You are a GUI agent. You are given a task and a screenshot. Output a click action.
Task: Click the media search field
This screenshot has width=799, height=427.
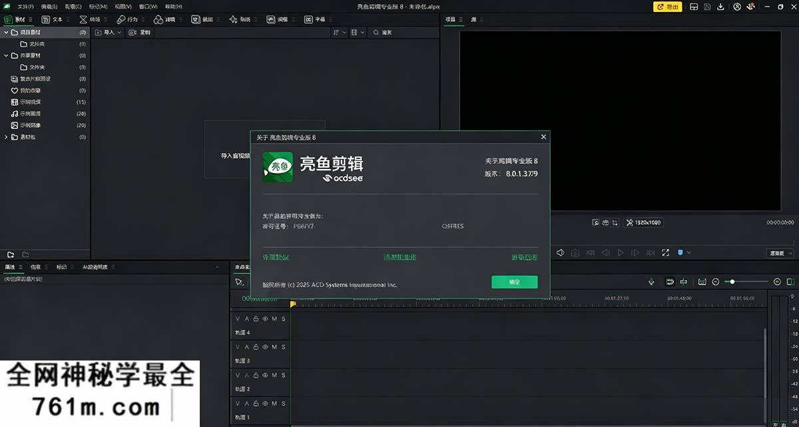pyautogui.click(x=403, y=32)
